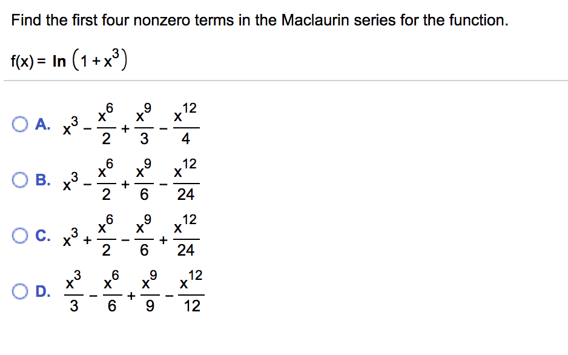Select the radio button for answer B
Screen dimensions: 568x355
tap(20, 179)
